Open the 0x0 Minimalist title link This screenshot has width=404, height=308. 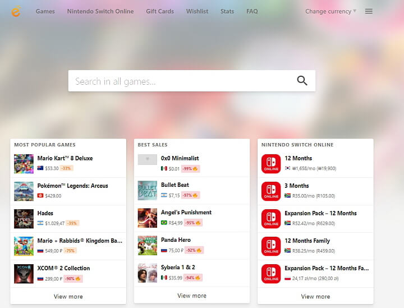180,158
